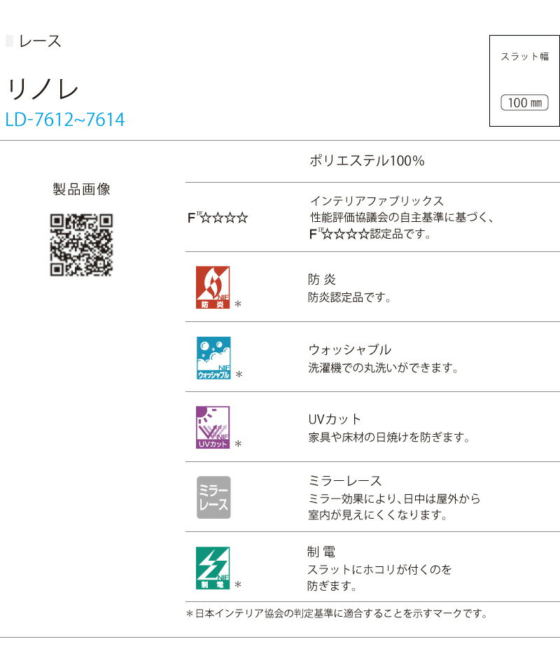The width and height of the screenshot is (560, 672).
Task: Click the F four-star rating mark
Action: (218, 218)
